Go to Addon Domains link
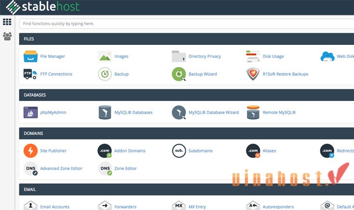 pyautogui.click(x=130, y=151)
